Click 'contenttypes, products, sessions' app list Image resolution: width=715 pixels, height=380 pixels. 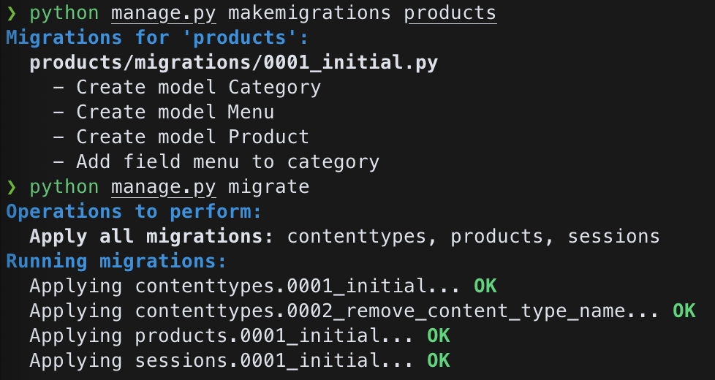(473, 237)
